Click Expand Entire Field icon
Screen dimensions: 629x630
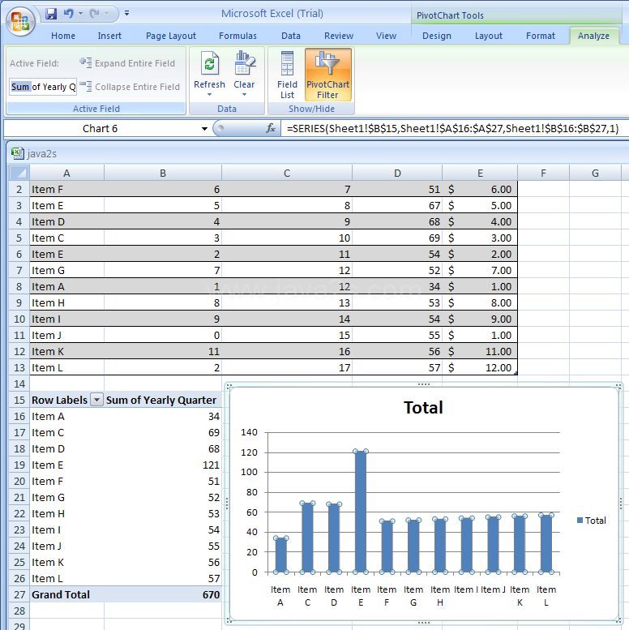[x=86, y=62]
